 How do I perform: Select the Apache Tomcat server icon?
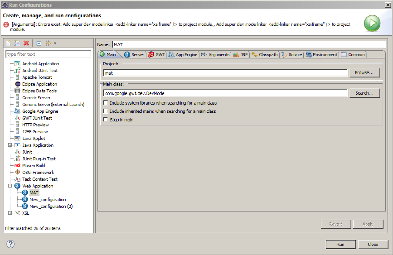17,77
